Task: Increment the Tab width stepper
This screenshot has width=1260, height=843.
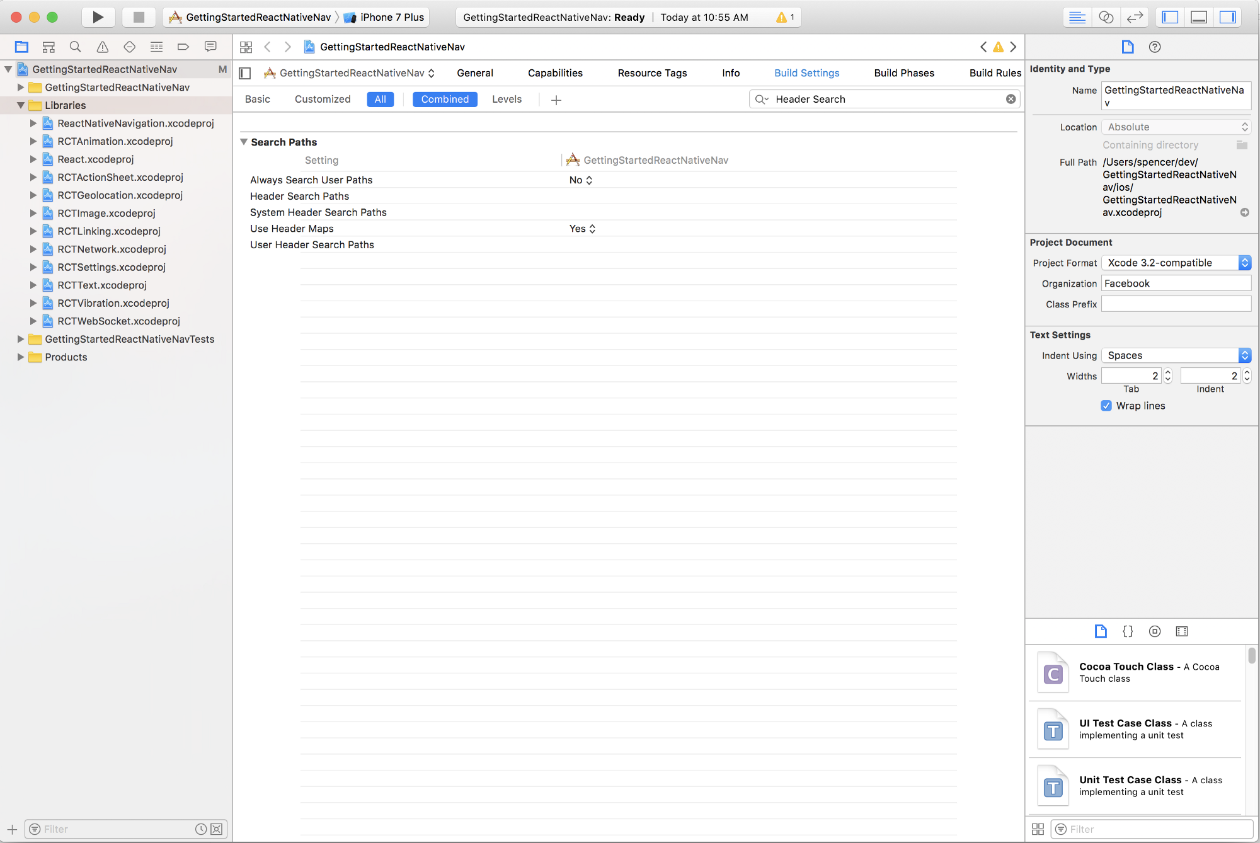Action: pos(1168,372)
